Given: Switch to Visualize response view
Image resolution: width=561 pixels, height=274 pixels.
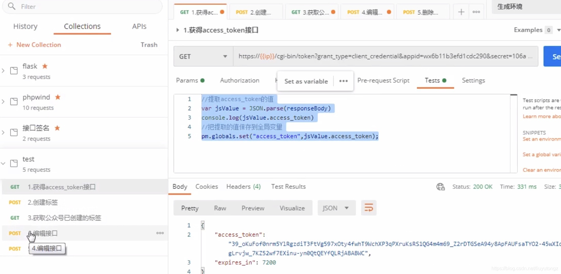Looking at the screenshot, I should point(292,208).
